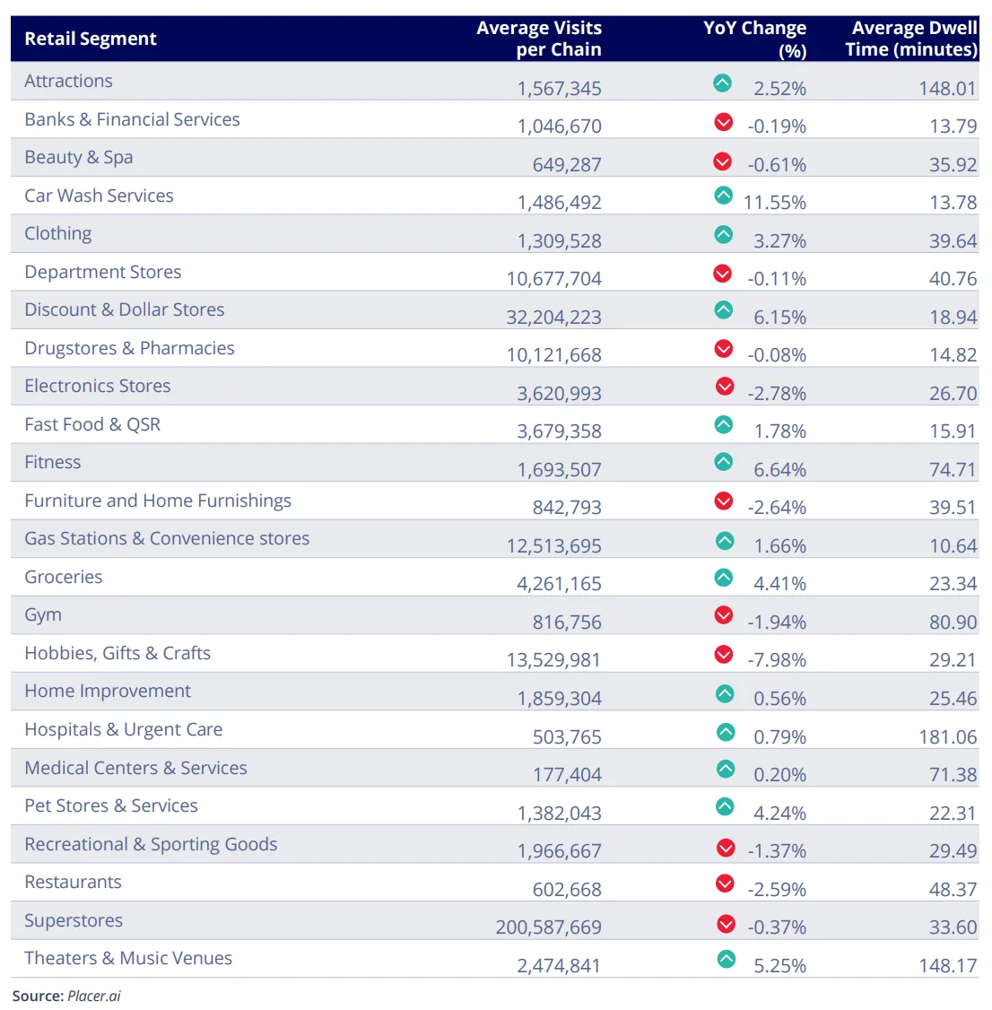Click the YoY Change (%) column header
992x1010 pixels.
[755, 39]
